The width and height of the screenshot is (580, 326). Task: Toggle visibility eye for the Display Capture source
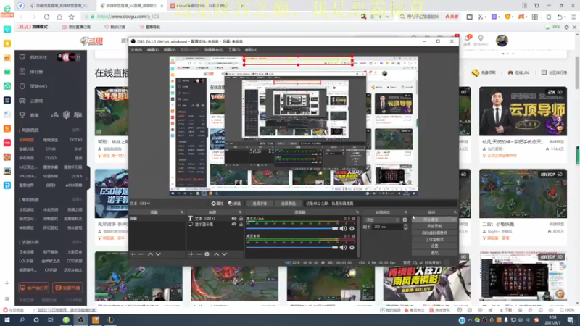[233, 224]
